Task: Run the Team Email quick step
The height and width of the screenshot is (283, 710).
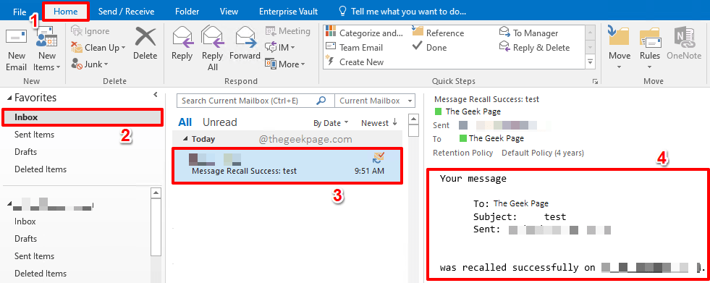Action: (x=355, y=48)
